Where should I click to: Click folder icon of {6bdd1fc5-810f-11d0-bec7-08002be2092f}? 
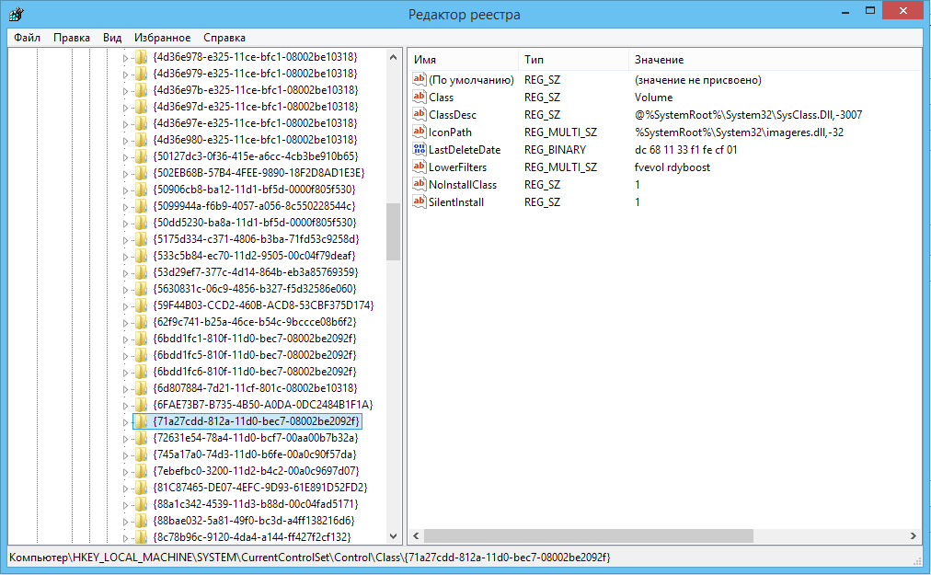tap(141, 354)
